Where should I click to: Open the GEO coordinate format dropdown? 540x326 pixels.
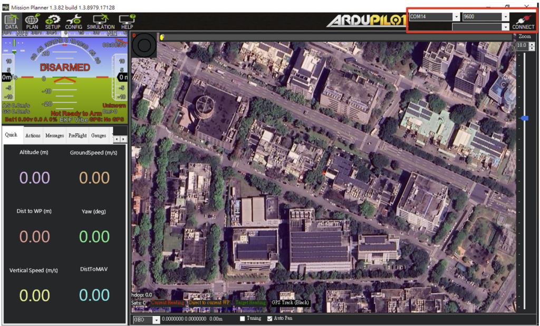(156, 319)
